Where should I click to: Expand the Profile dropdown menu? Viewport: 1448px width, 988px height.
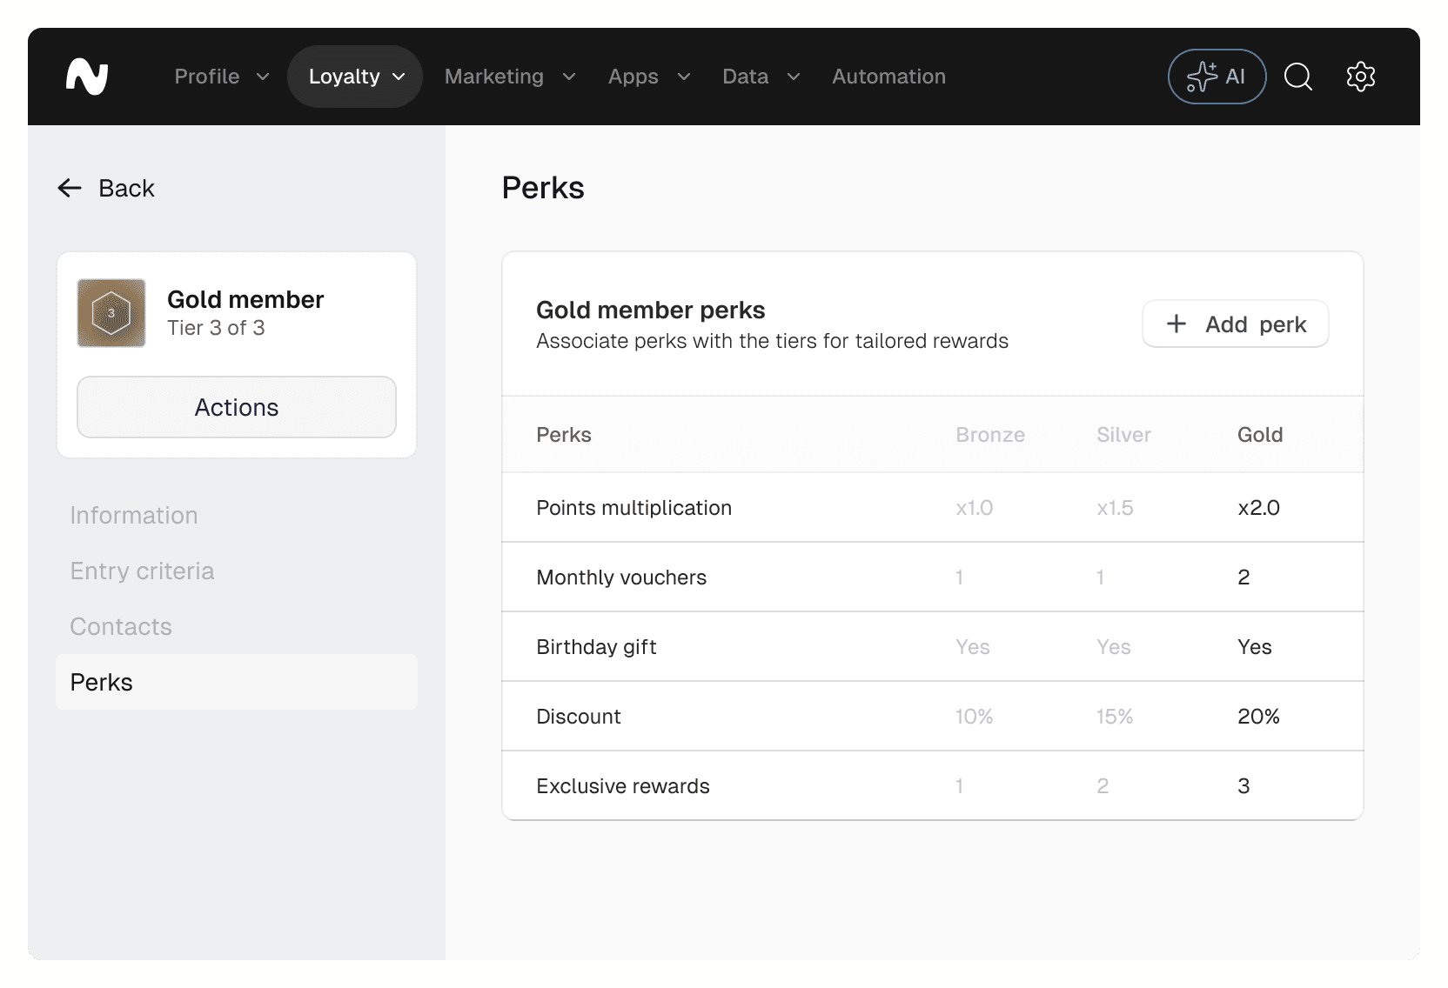221,77
